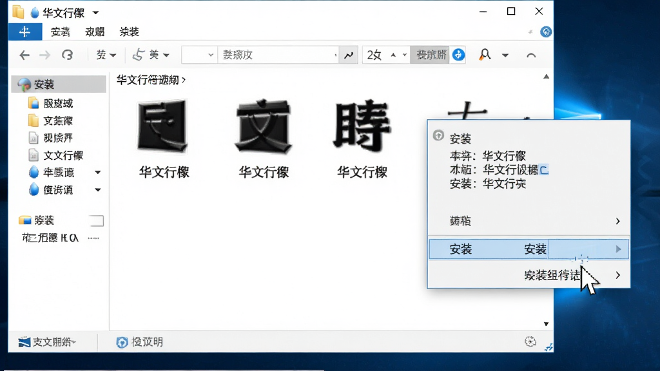
Task: Select the first blue droplet sidebar item
Action: click(52, 173)
